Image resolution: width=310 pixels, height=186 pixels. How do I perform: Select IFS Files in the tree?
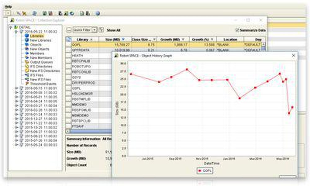[x=37, y=75]
